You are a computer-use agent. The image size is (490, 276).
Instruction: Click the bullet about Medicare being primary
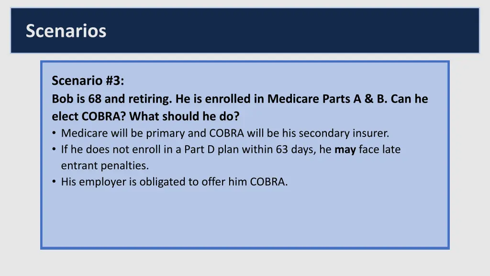point(225,133)
